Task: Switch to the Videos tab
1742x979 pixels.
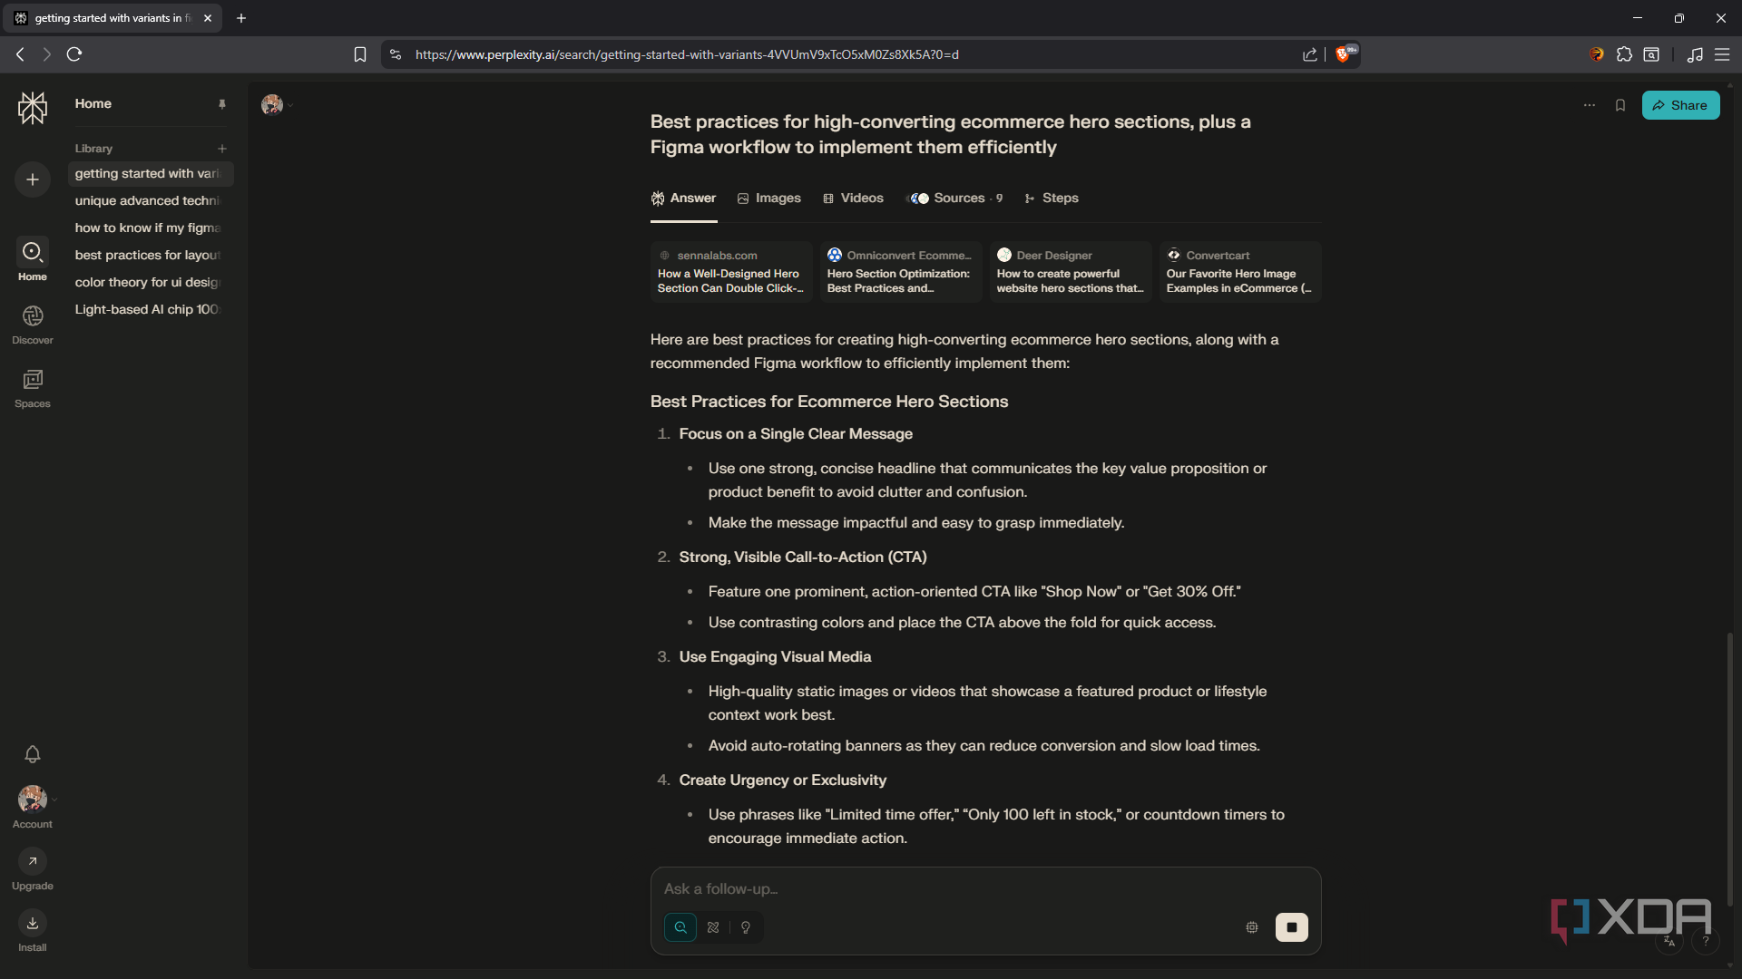Action: 853,199
